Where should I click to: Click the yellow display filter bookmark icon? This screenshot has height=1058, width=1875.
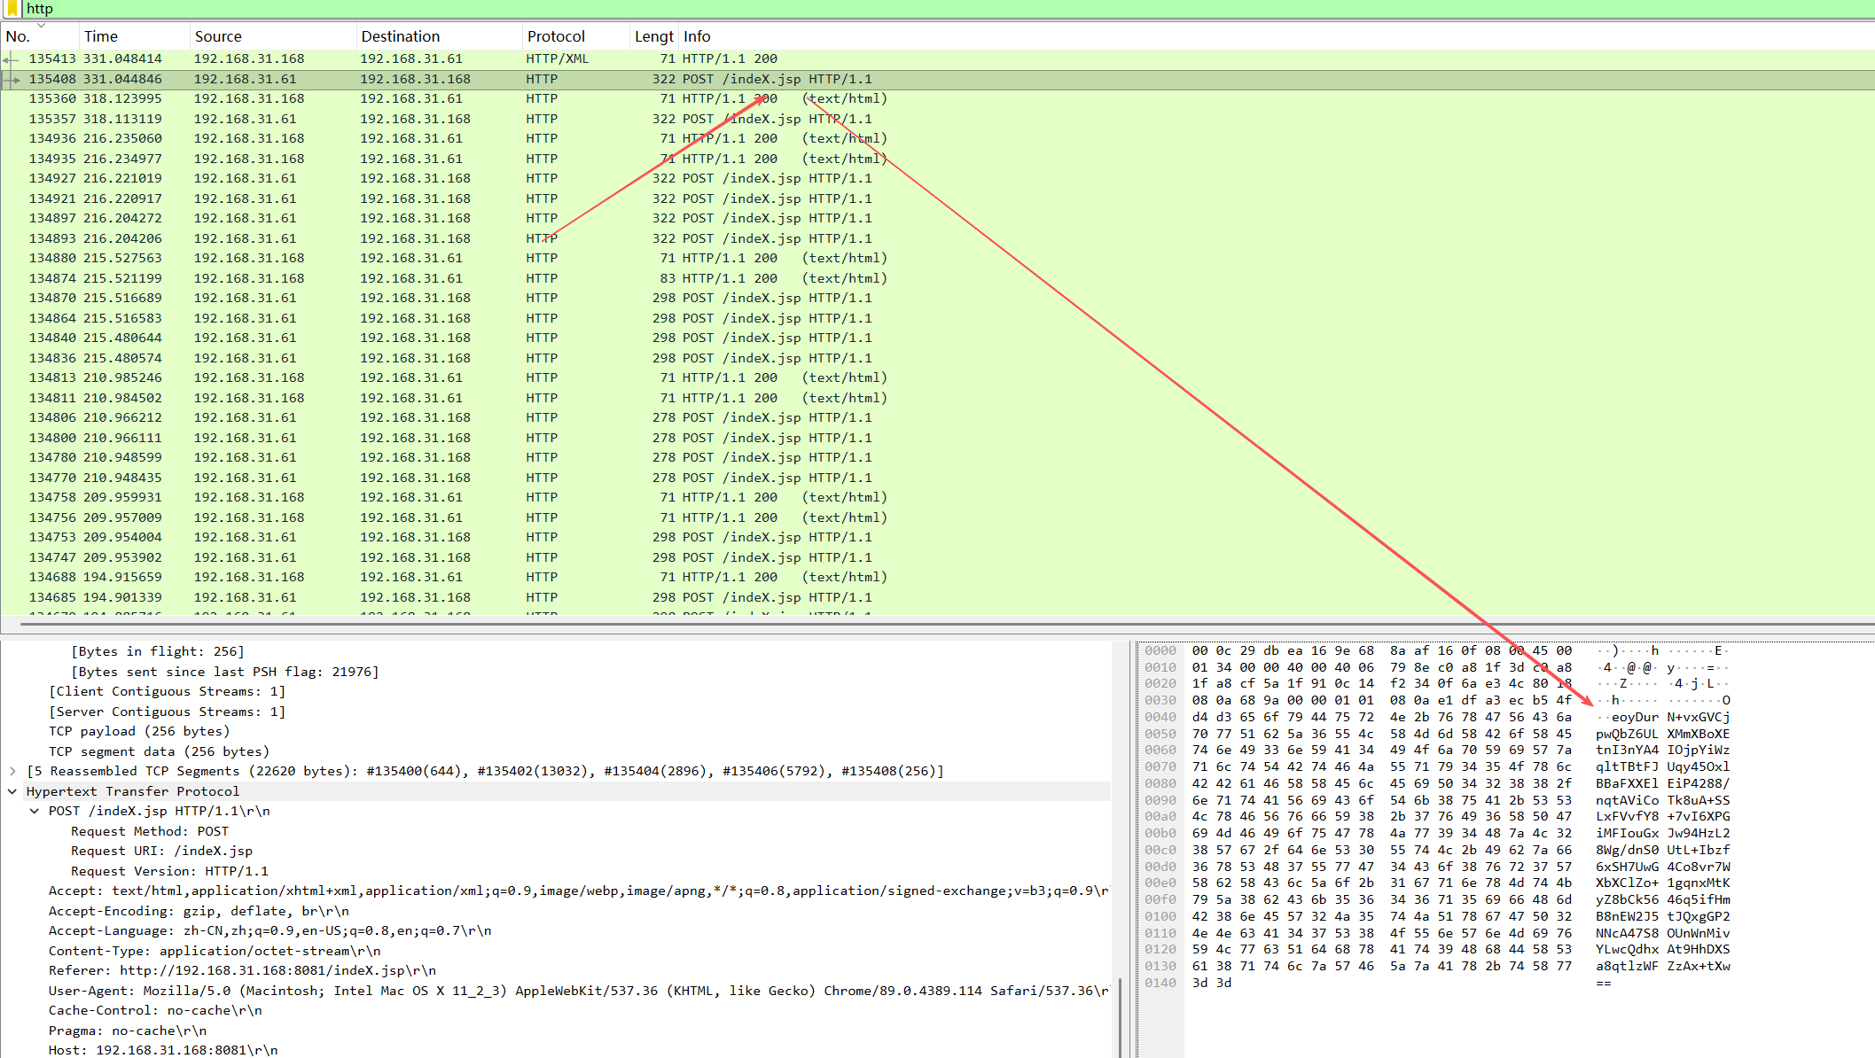(x=12, y=8)
